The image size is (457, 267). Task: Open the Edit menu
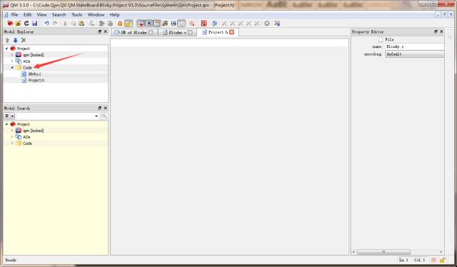[27, 14]
